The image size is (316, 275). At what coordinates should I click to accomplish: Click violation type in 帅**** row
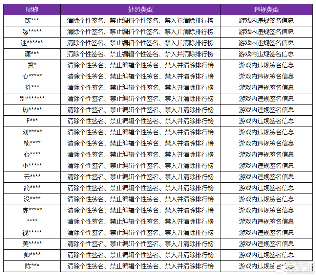click(x=266, y=255)
